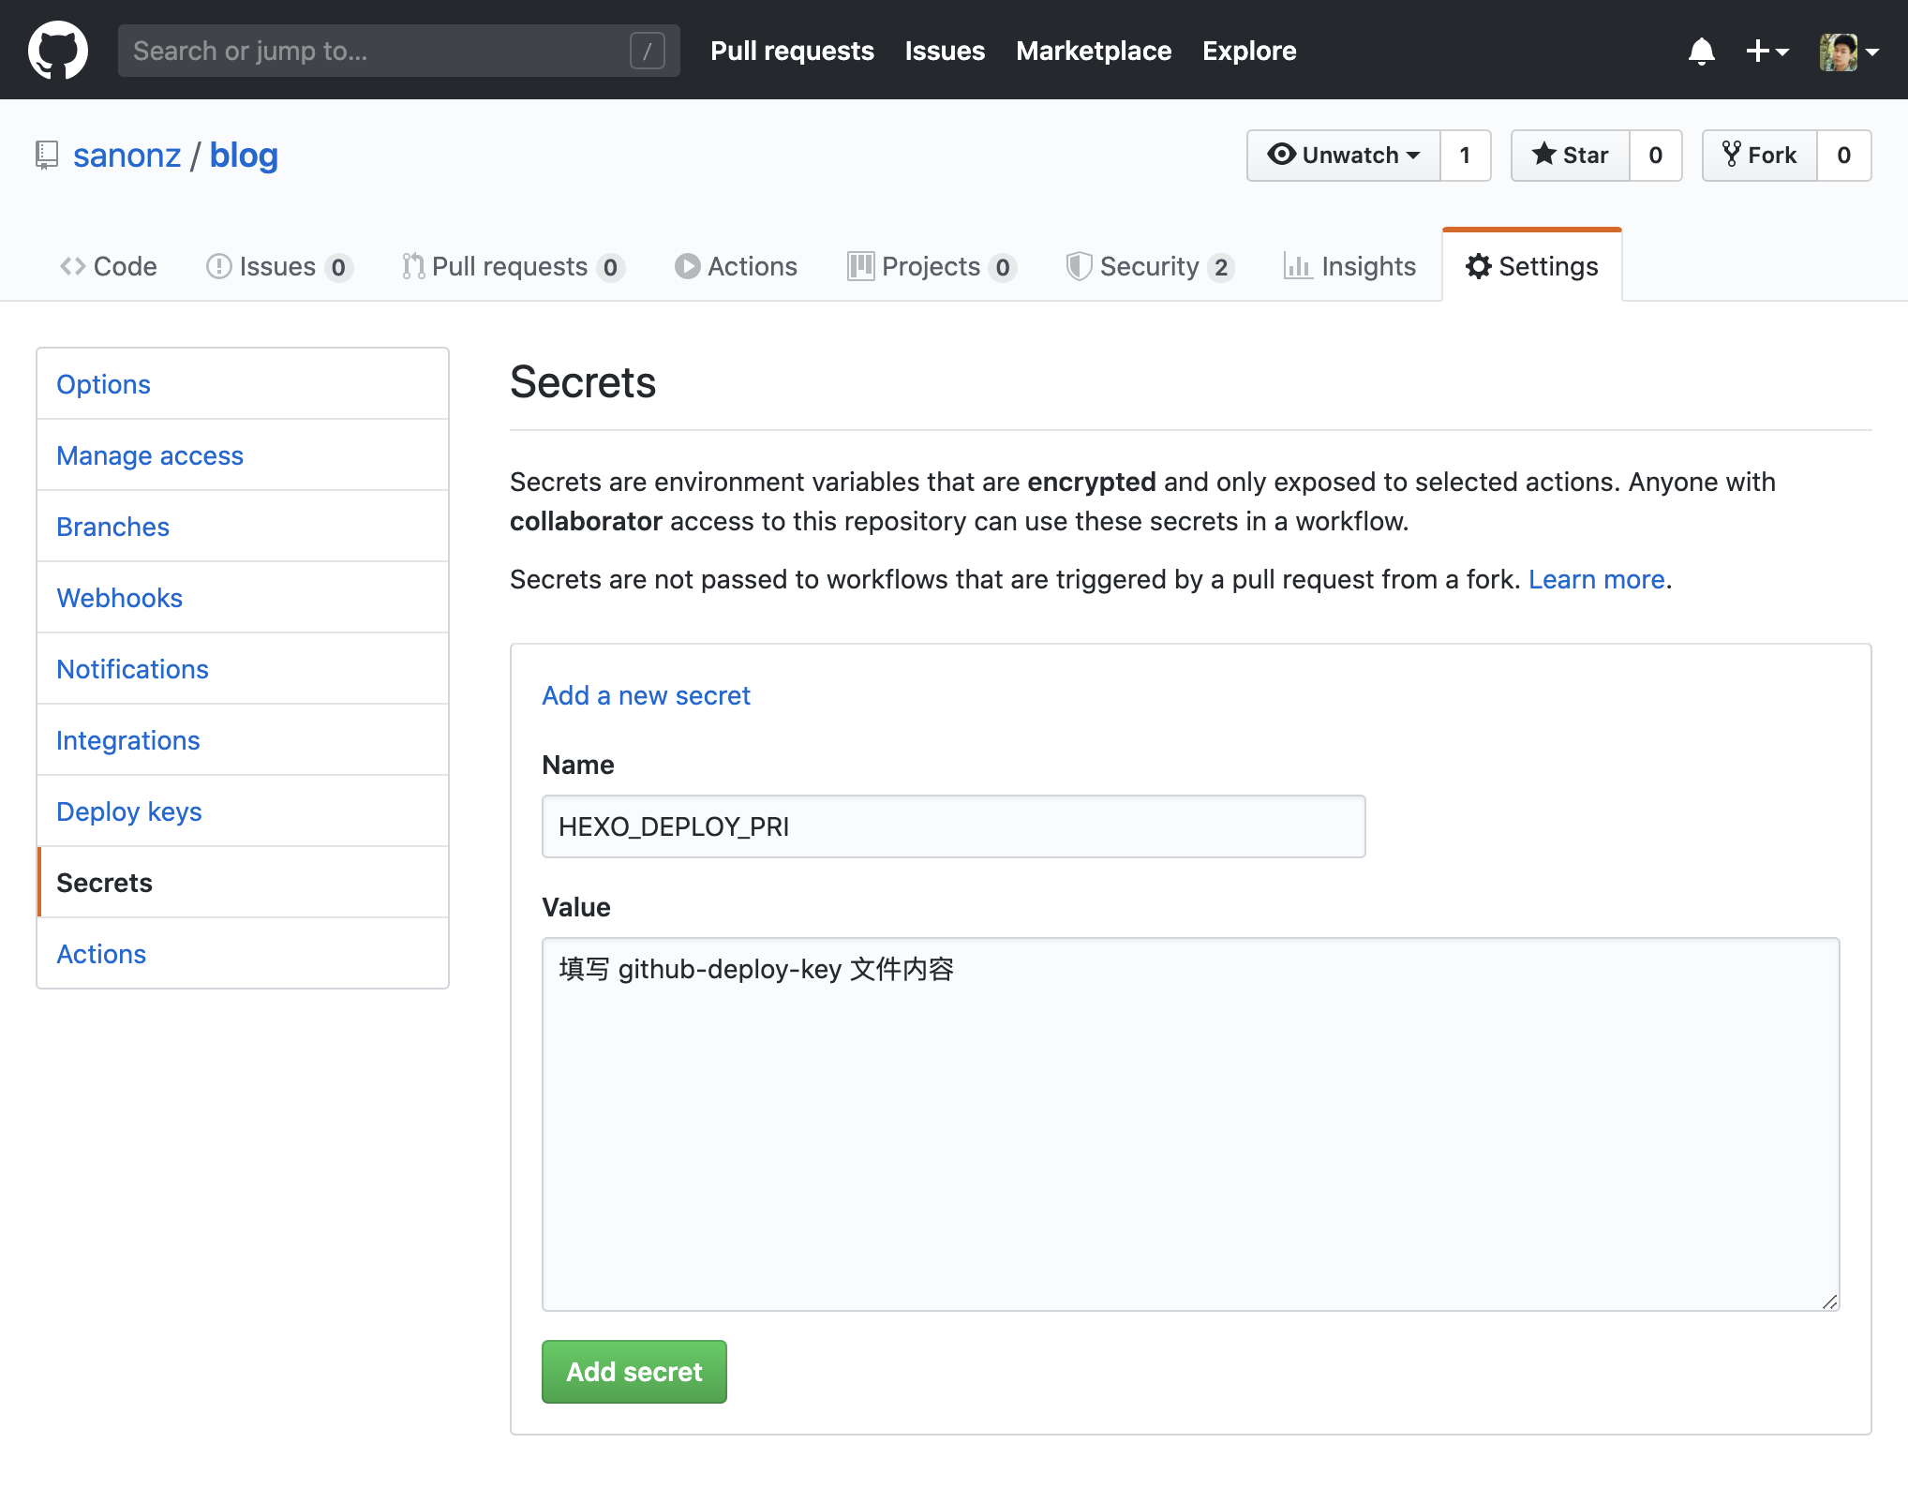Go to the Code tab
This screenshot has width=1908, height=1488.
click(109, 266)
